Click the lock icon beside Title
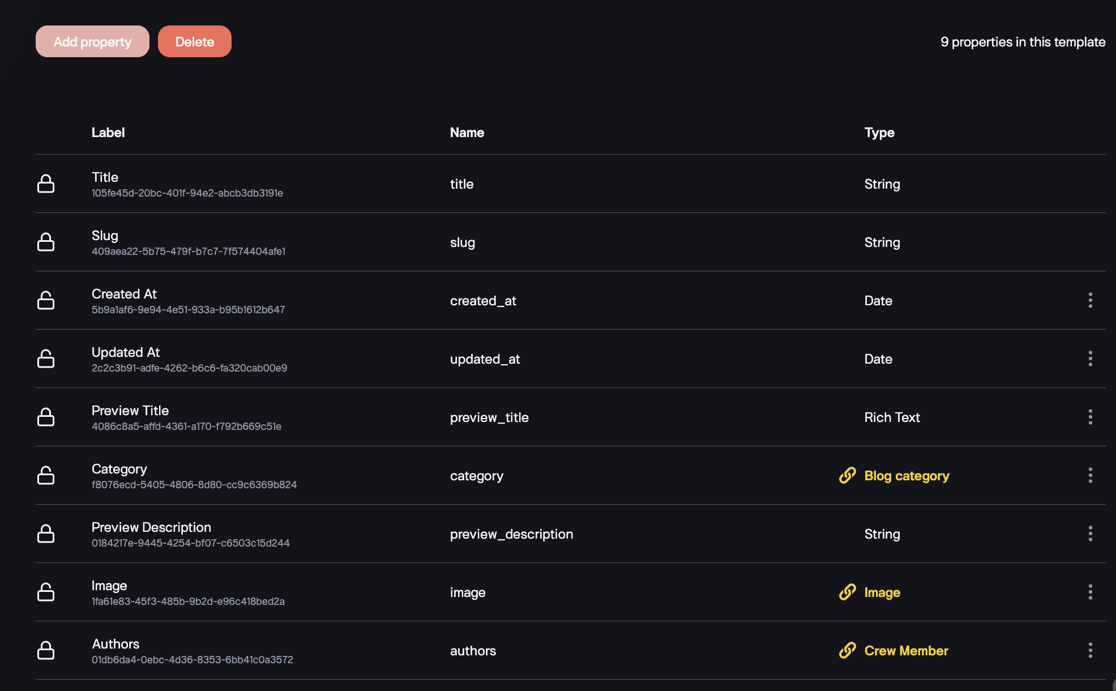 pos(46,184)
